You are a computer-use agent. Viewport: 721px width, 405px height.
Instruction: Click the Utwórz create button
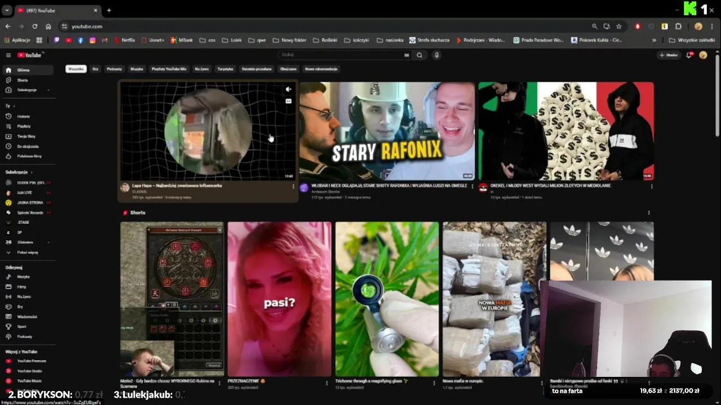tap(669, 55)
